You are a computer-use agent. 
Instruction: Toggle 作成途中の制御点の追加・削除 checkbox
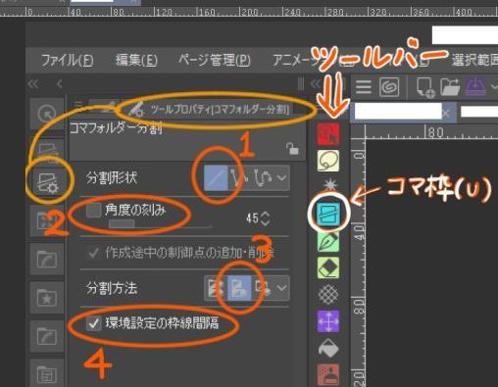(x=93, y=252)
